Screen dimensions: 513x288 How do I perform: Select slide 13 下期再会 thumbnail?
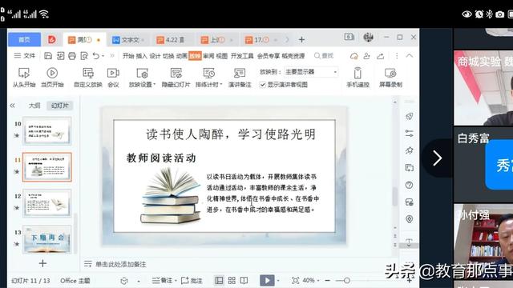point(47,239)
